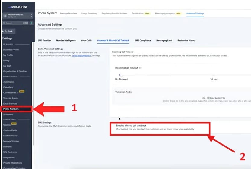251x169 pixels.
Task: Open Opportunities & Pipelines
Action: (x=15, y=71)
